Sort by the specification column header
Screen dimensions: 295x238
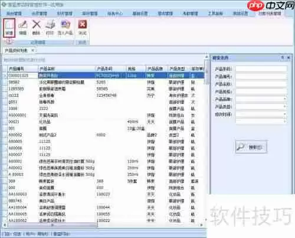coord(136,69)
